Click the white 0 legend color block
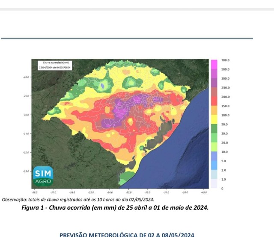This screenshot has height=237, width=274. (x=214, y=184)
